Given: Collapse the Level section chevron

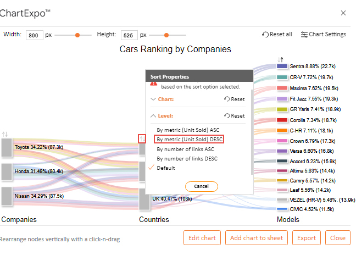Looking at the screenshot, I should (153, 116).
